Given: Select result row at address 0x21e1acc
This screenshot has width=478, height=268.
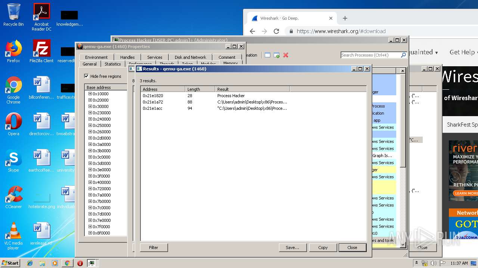Looking at the screenshot, I should [253, 108].
